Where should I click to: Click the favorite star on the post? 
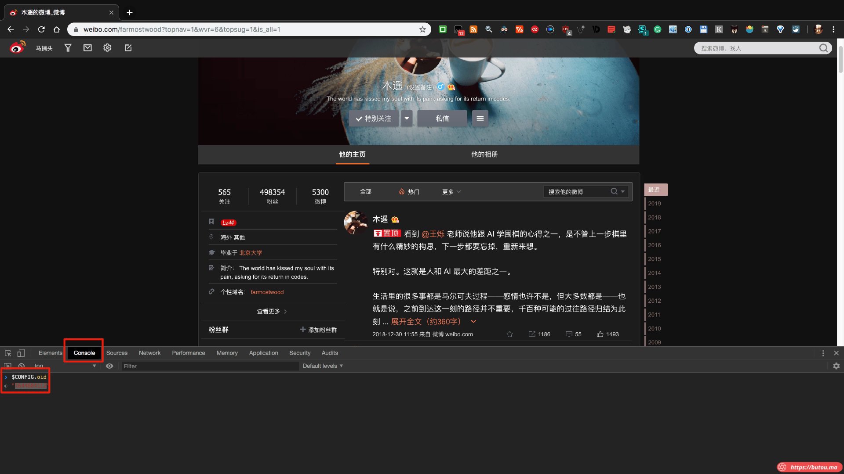tap(509, 334)
